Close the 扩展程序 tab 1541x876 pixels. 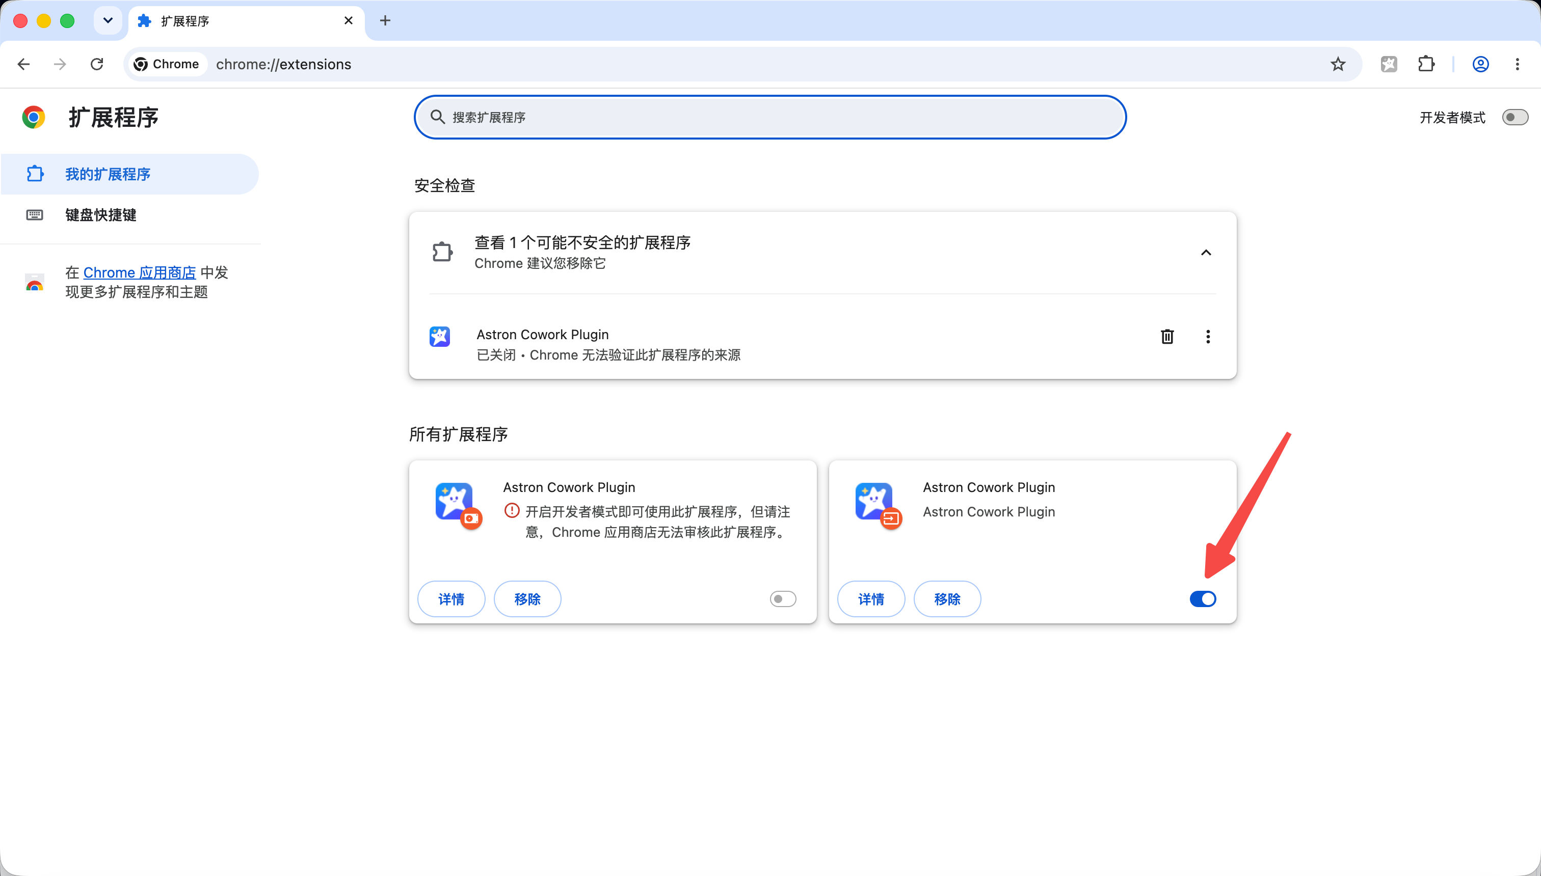click(x=349, y=20)
